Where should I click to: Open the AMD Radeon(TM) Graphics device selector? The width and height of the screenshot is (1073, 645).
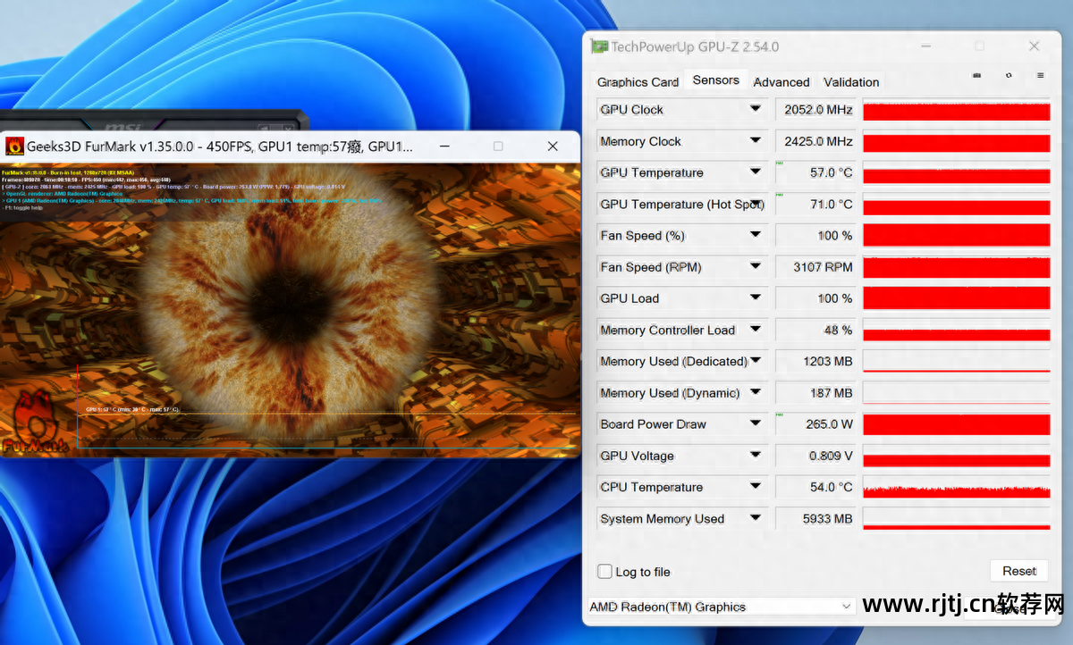click(x=721, y=607)
